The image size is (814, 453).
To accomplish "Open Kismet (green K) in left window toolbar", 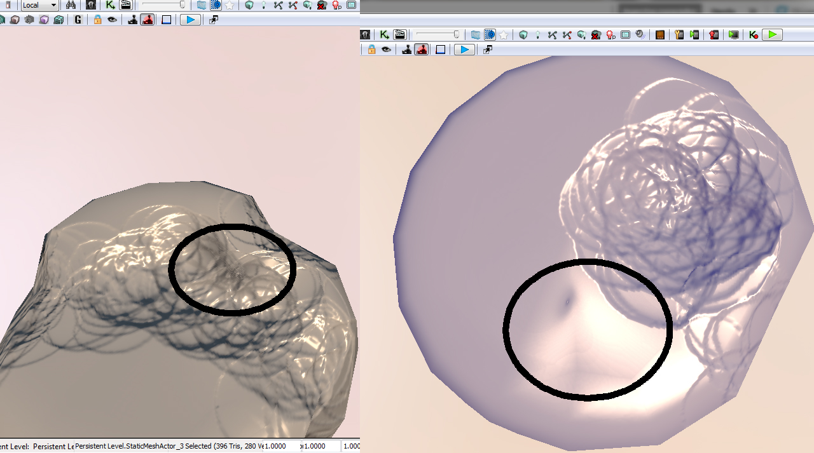I will point(111,5).
